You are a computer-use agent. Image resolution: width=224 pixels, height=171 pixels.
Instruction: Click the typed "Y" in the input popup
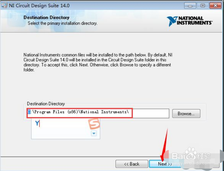pyautogui.click(x=37, y=123)
